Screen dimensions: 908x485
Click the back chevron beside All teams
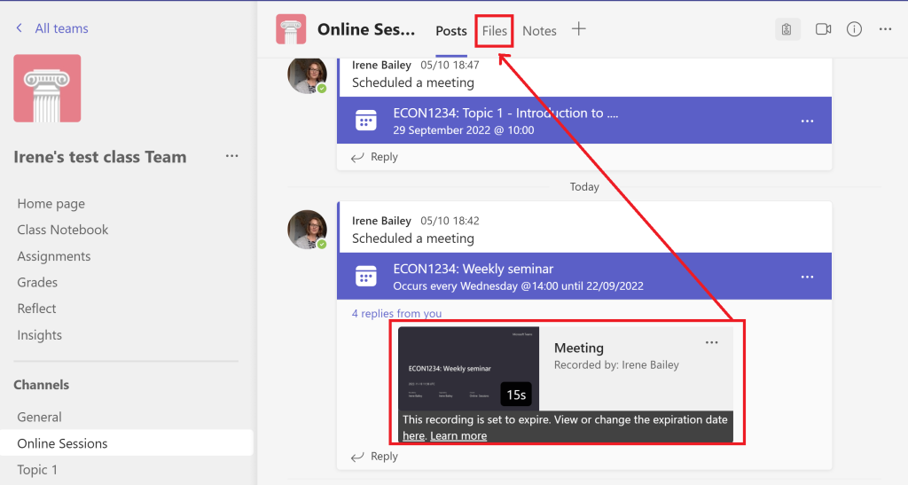pyautogui.click(x=20, y=27)
